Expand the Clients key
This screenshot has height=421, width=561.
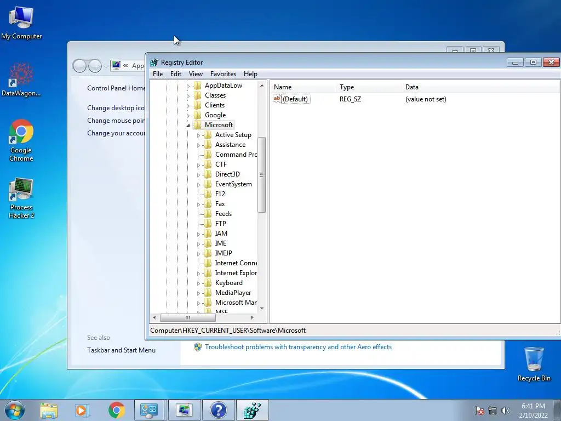click(x=188, y=106)
